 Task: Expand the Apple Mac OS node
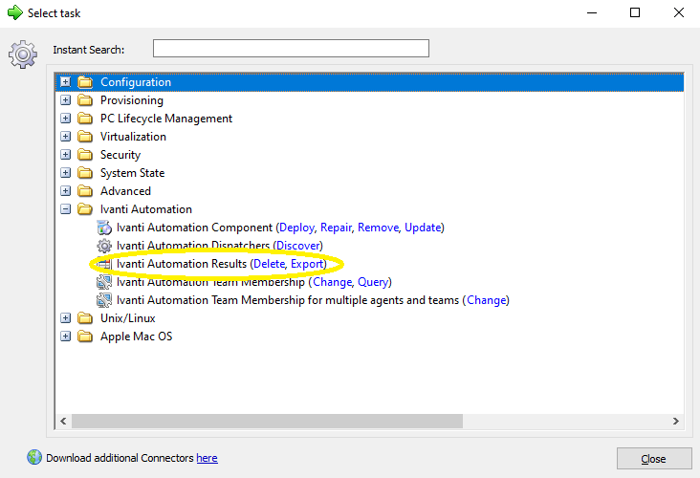66,337
